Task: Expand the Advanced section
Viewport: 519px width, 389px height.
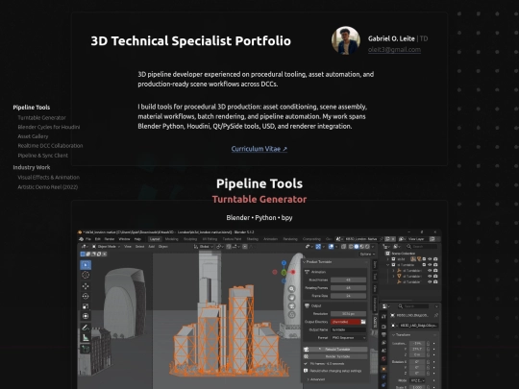Action: pos(315,379)
